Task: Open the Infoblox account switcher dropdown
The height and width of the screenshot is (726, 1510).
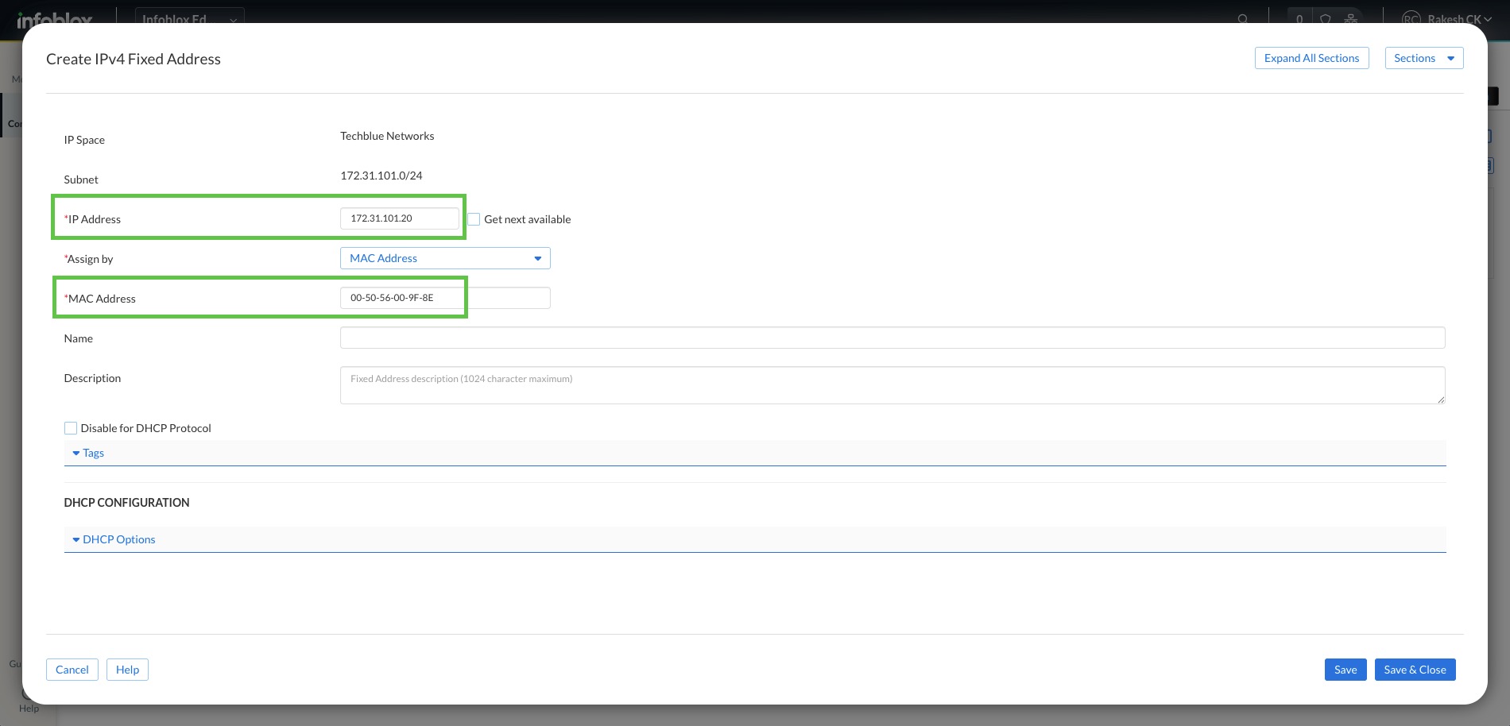Action: tap(189, 18)
